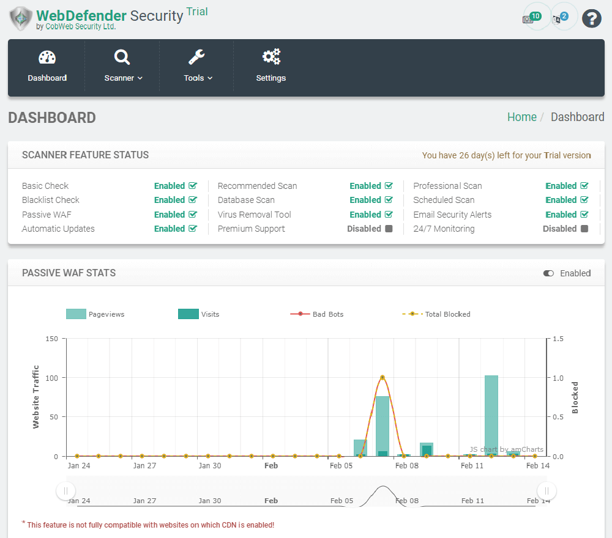Click the Scanner magnifier icon
This screenshot has height=538, width=612.
point(122,57)
